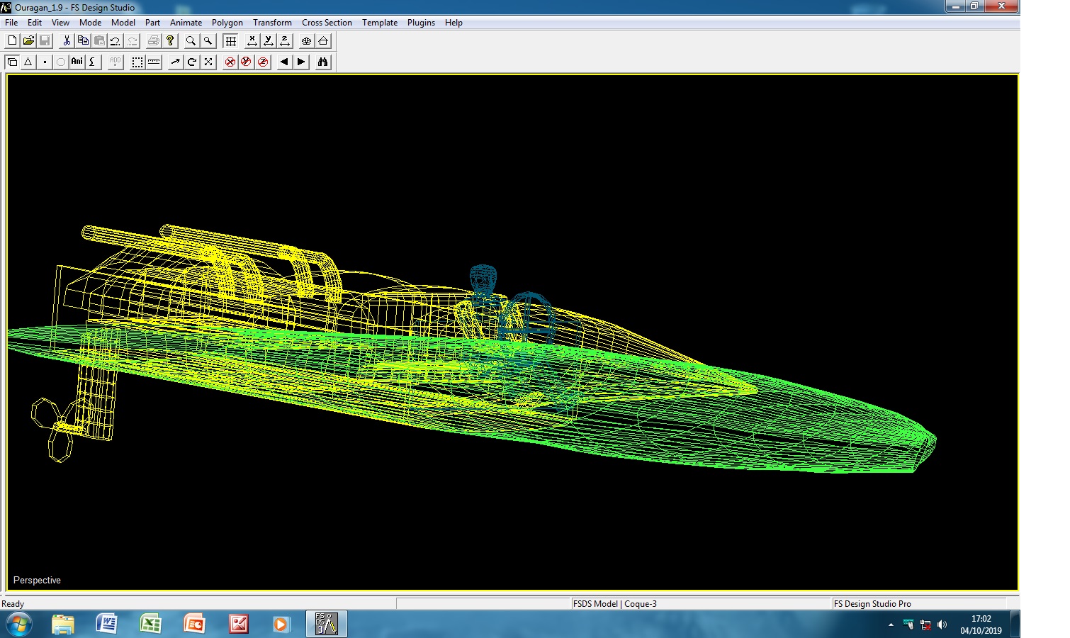Click the Save floppy disk icon
The image size is (1070, 638).
(45, 41)
